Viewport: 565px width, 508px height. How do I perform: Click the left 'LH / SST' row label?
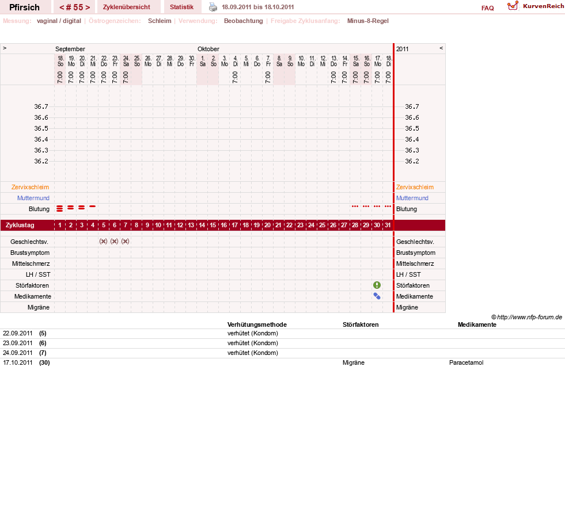click(38, 274)
